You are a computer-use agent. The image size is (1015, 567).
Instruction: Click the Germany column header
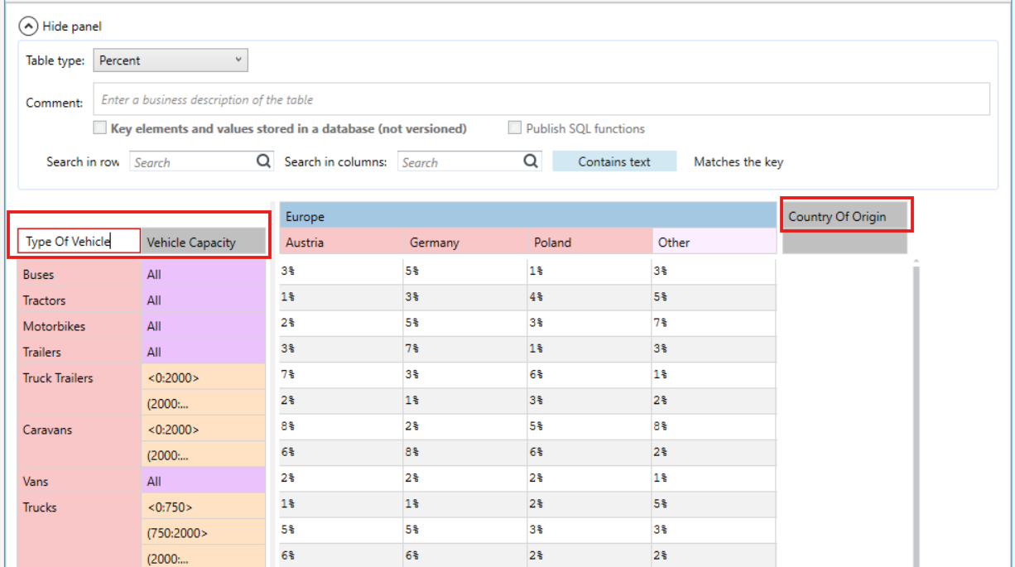(465, 243)
